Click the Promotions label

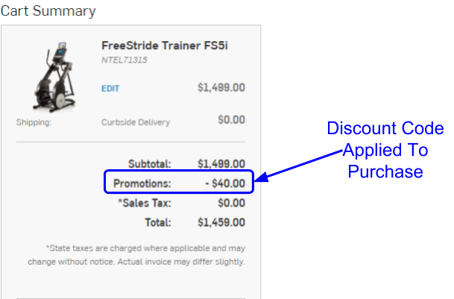click(x=142, y=183)
